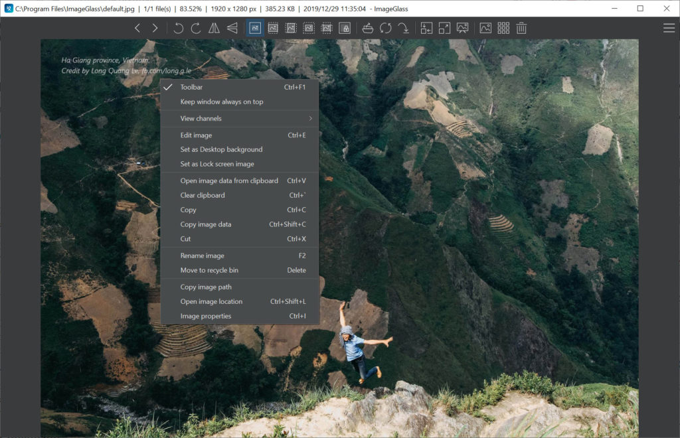Screen dimensions: 680x438
Task: Click the Refresh circular arrows icon
Action: pos(385,28)
